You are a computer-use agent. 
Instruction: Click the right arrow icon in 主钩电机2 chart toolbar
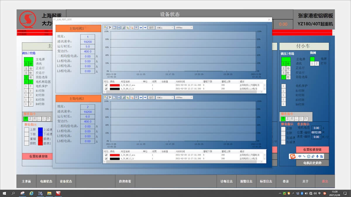click(x=145, y=97)
